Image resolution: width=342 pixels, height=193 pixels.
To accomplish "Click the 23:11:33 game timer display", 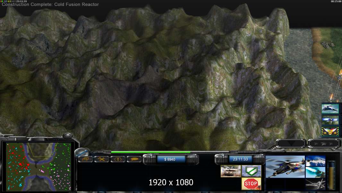I will tap(240, 159).
